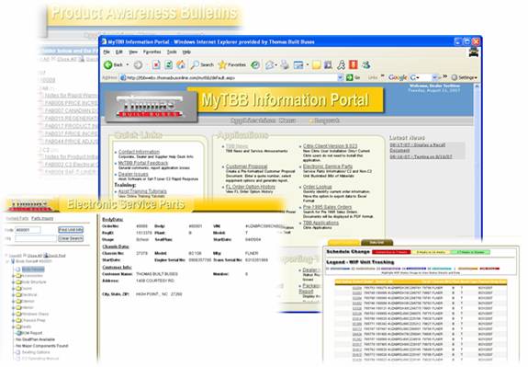Open the Tools menu in menu bar
Viewport: 528px width, 367px height.
[172, 52]
